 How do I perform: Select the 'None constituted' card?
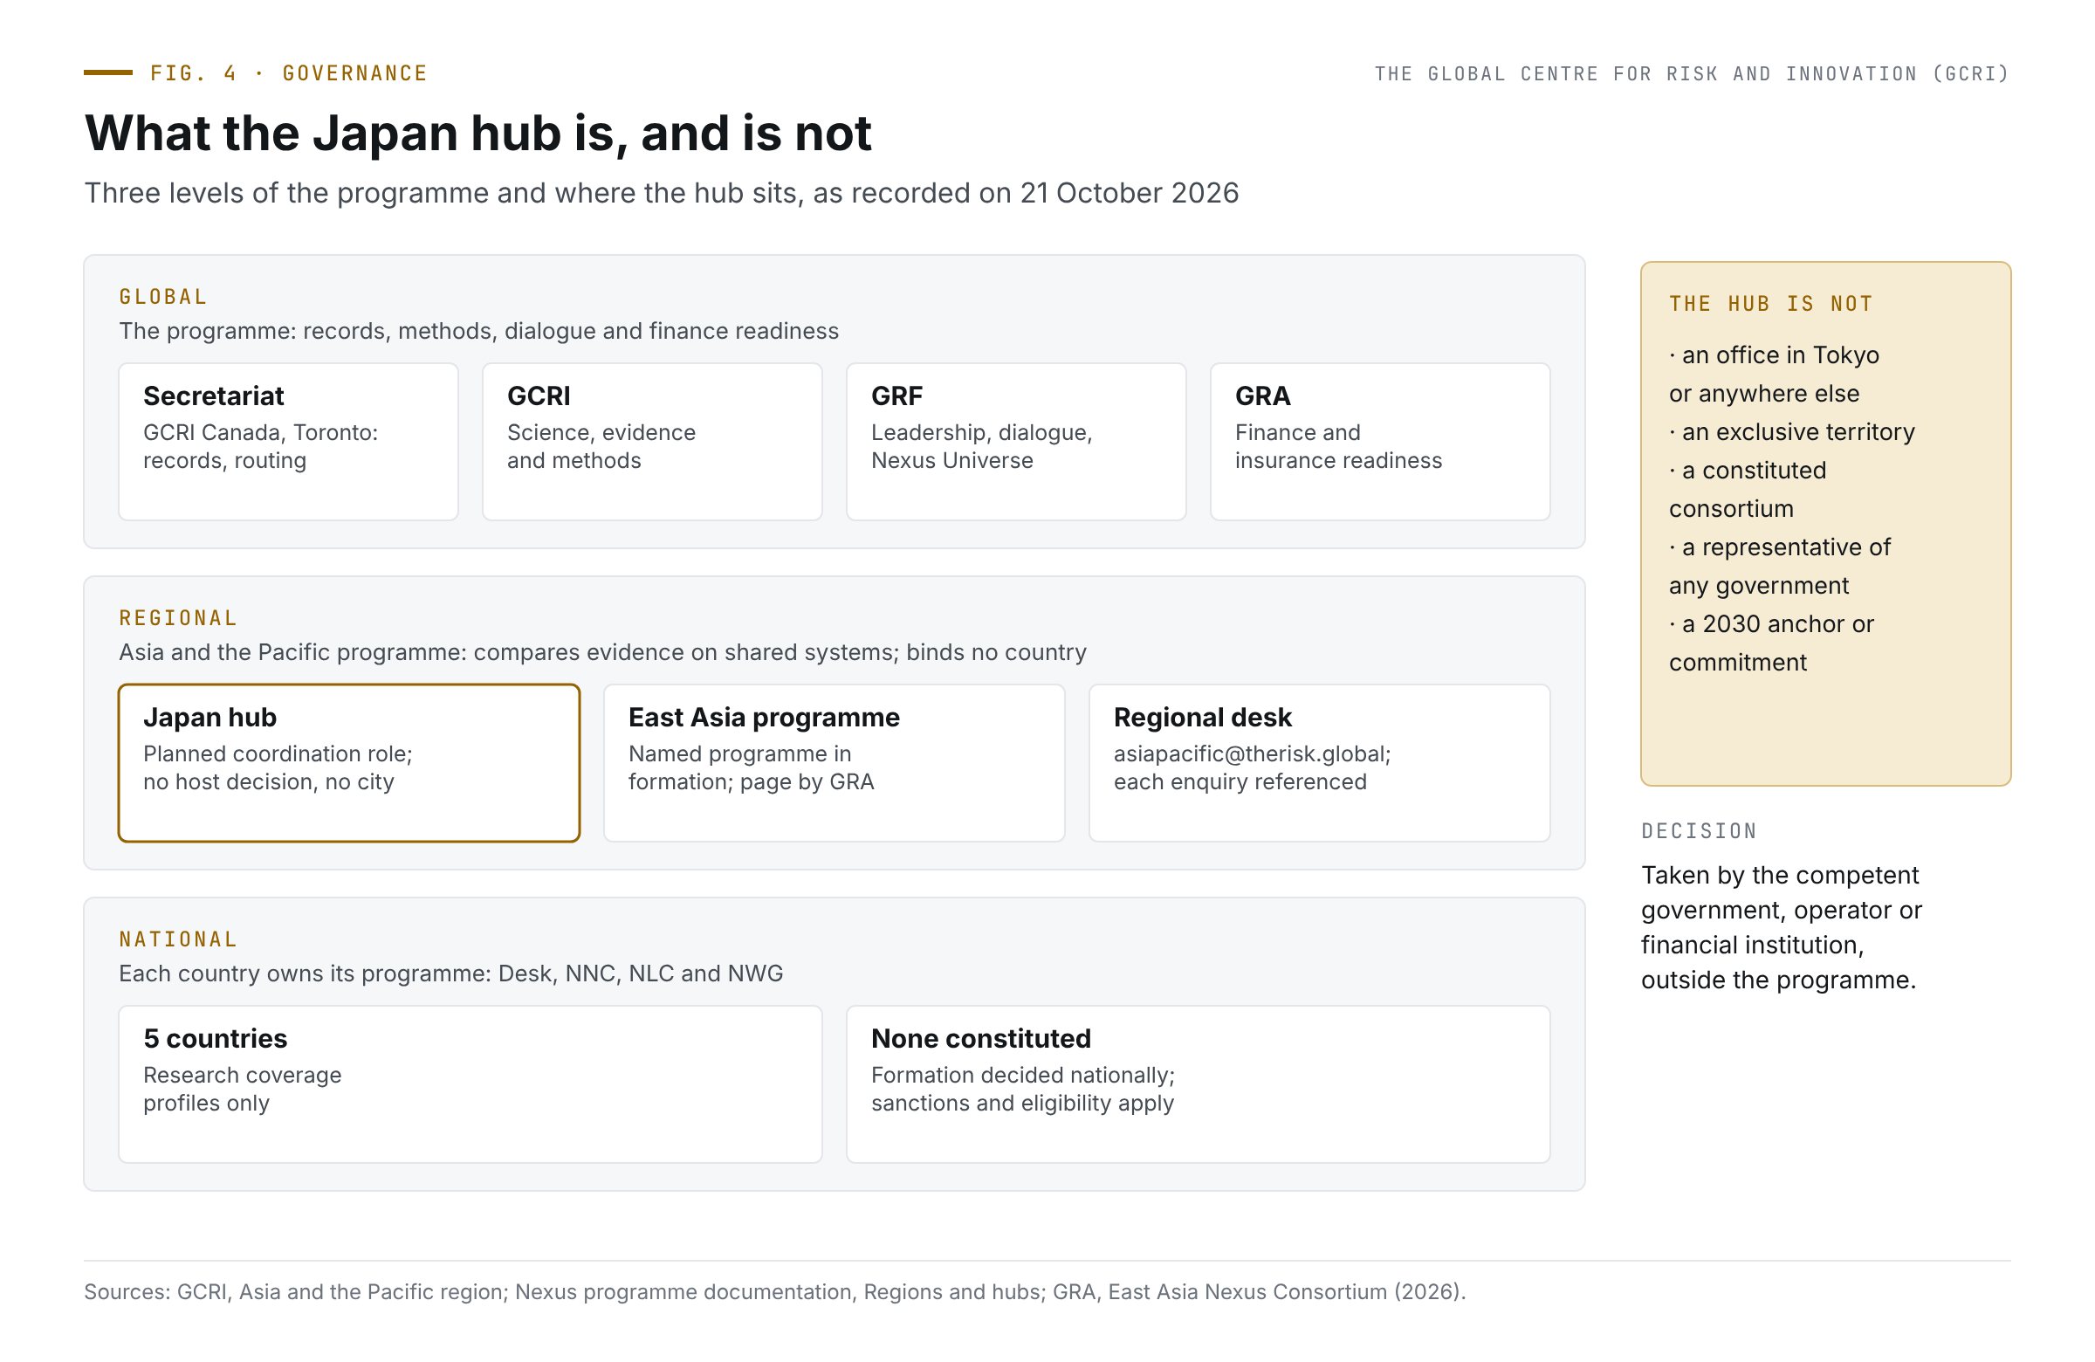(x=1198, y=1084)
